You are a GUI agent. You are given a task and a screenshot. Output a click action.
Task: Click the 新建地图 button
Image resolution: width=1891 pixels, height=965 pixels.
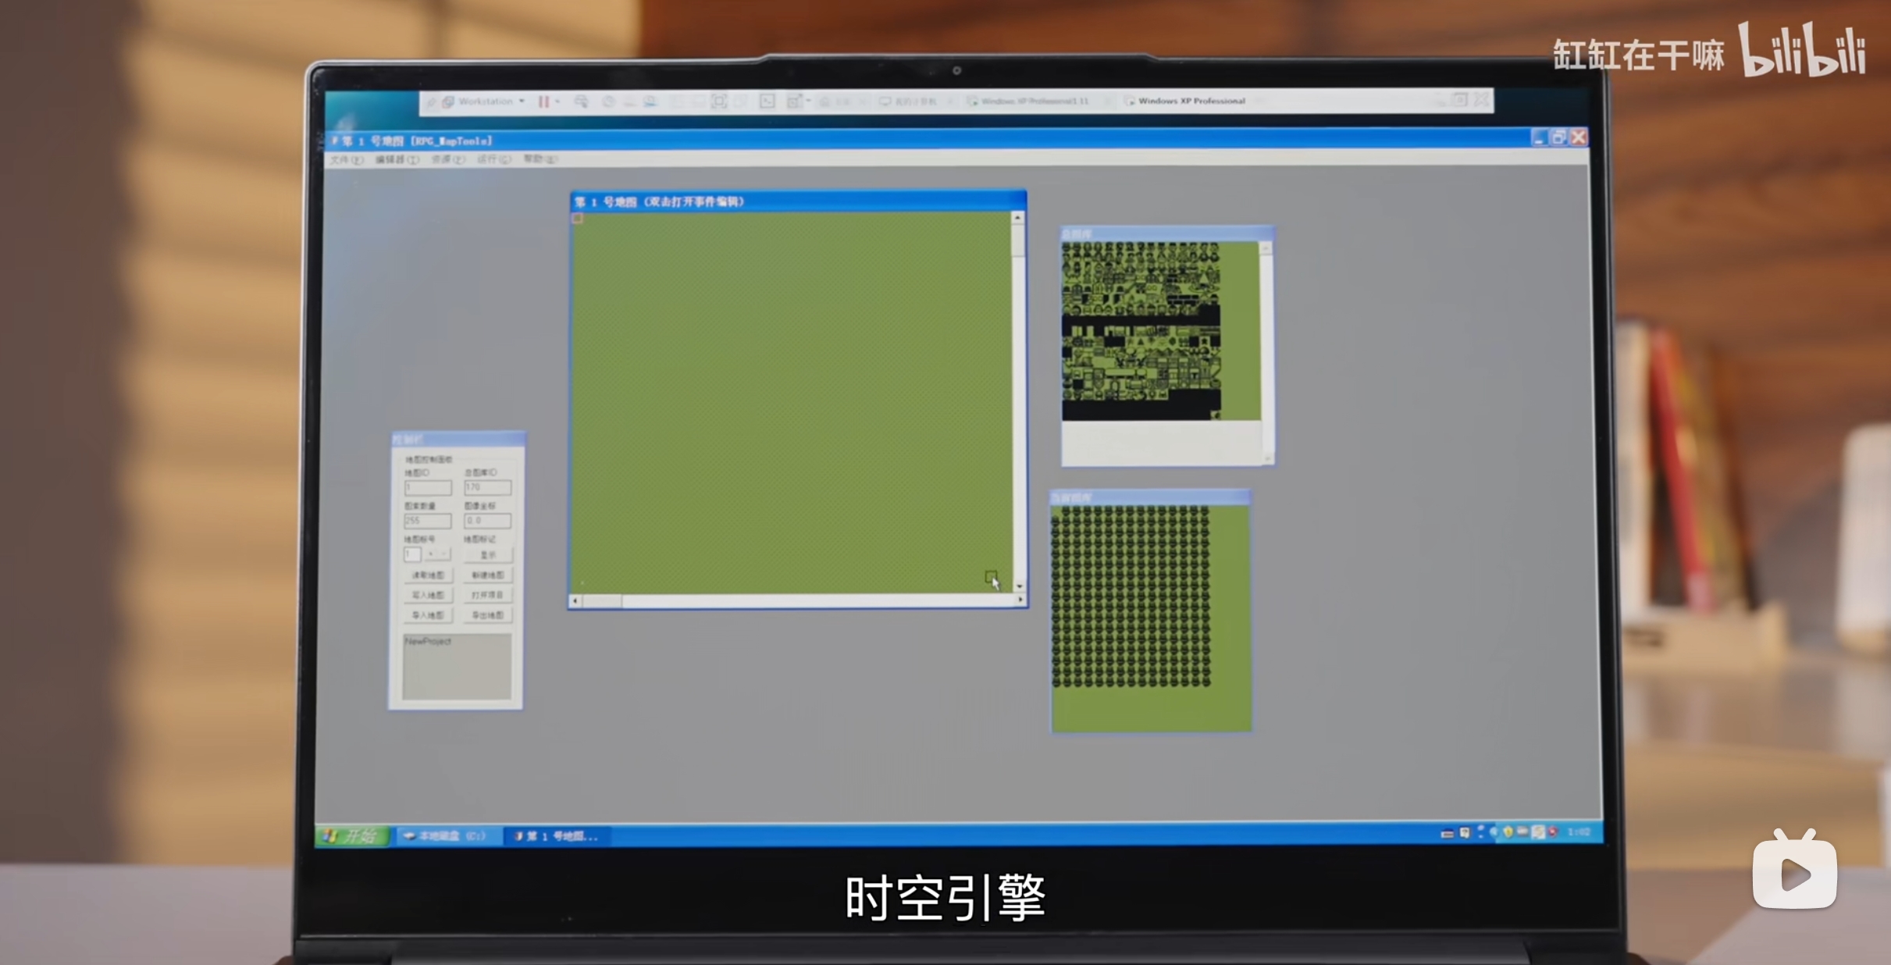[x=488, y=575]
